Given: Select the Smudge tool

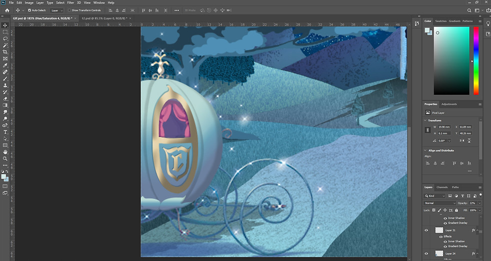Looking at the screenshot, I should (x=5, y=112).
